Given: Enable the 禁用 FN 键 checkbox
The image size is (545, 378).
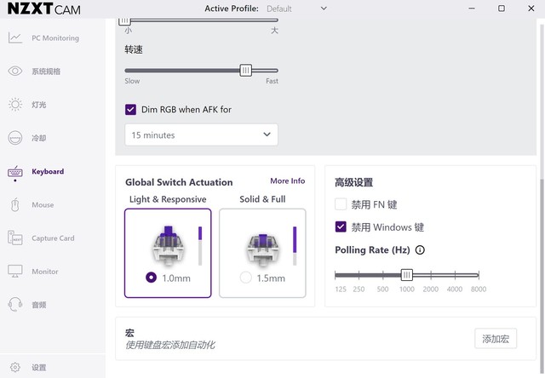Looking at the screenshot, I should tap(341, 204).
